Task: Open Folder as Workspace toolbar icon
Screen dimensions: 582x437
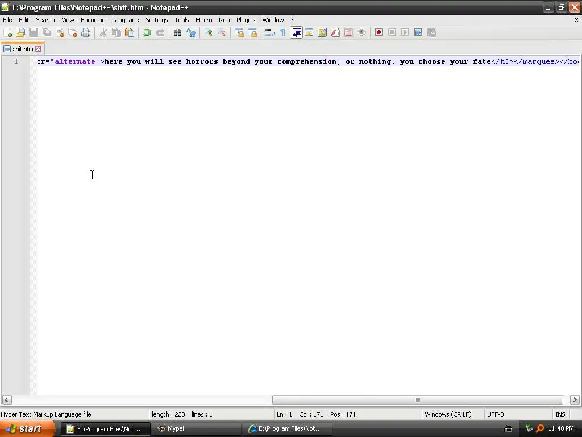Action: coord(348,32)
